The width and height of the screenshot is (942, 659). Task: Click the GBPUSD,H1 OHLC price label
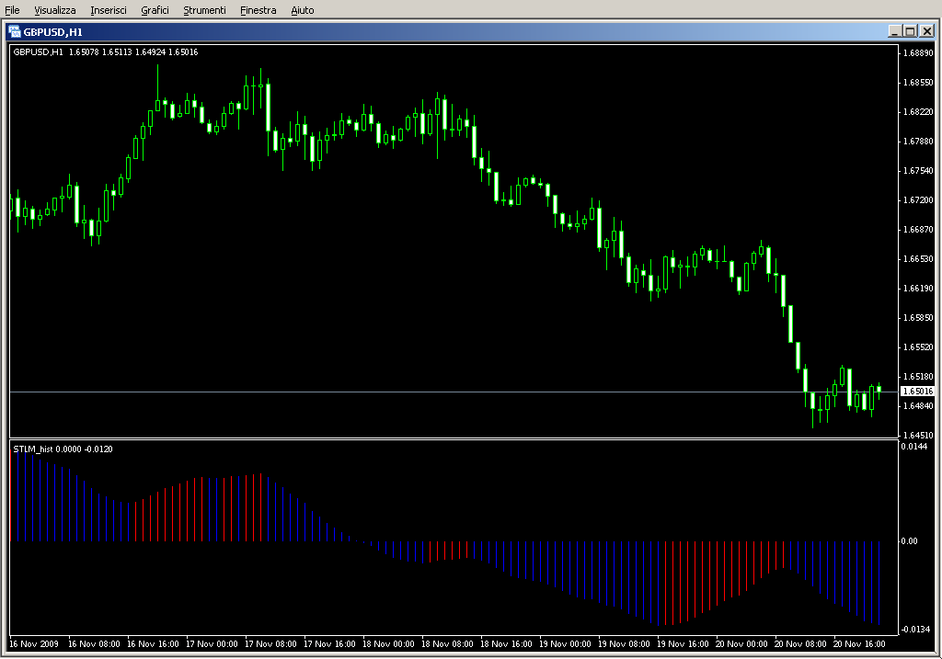point(106,52)
